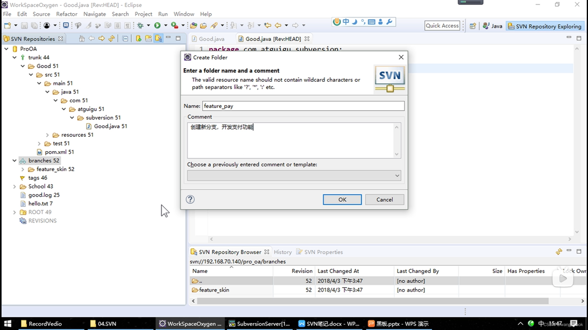Click the Open Type icon in toolbar

pos(194,25)
